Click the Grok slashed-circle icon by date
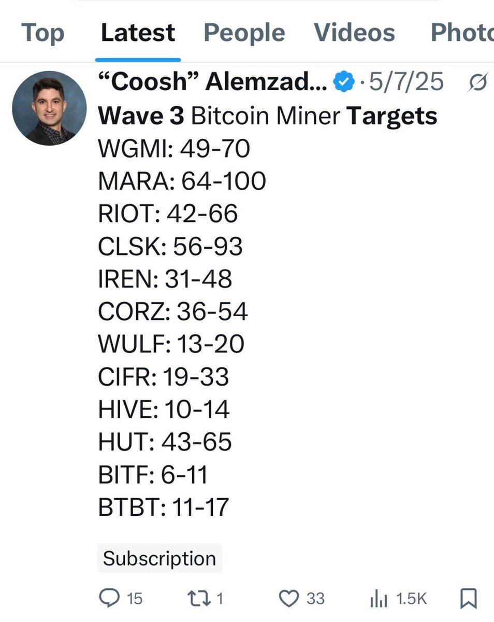This screenshot has width=494, height=622. pyautogui.click(x=477, y=82)
